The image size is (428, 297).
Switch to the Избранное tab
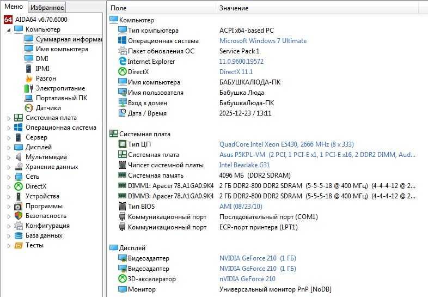(x=47, y=8)
